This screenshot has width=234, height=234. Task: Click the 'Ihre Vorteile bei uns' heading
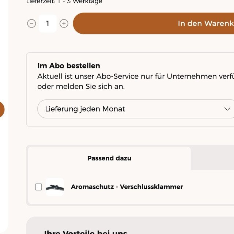85,232
